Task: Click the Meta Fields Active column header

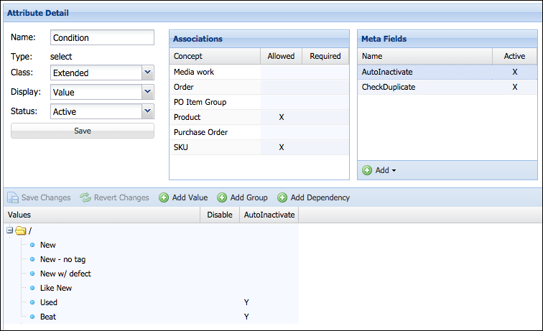Action: [514, 56]
